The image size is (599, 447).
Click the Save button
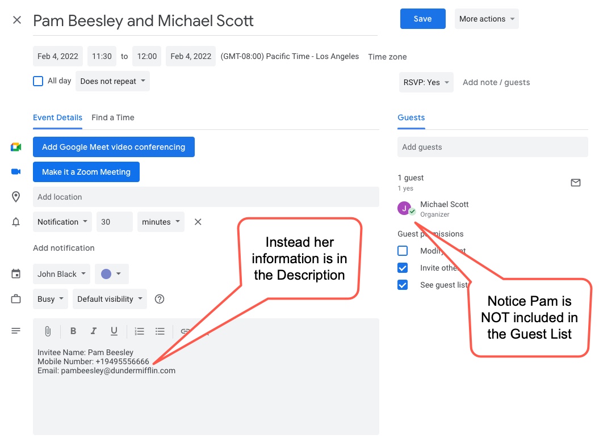[x=422, y=19]
